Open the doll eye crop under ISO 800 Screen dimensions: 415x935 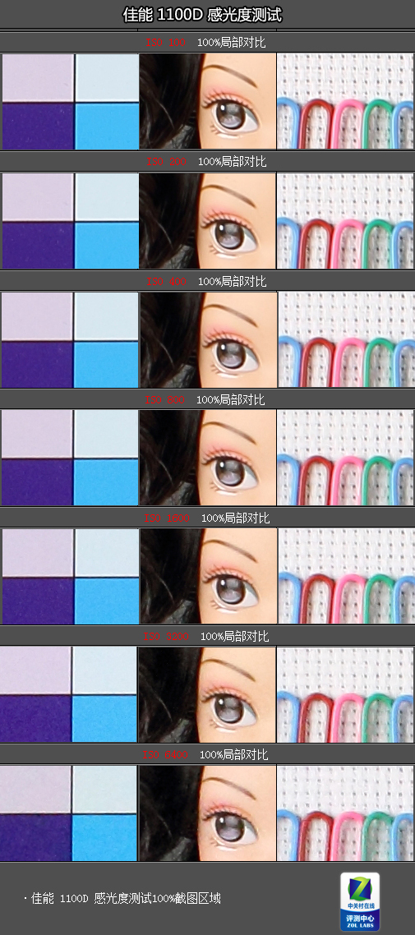point(208,458)
